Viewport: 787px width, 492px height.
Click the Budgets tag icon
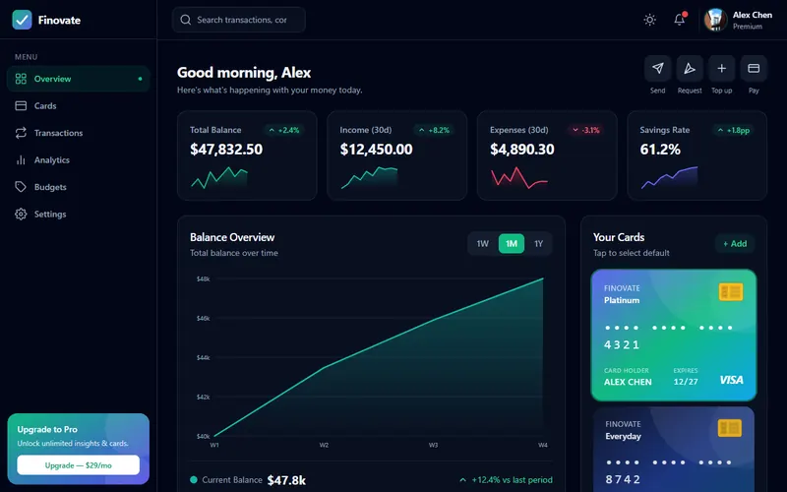(21, 187)
